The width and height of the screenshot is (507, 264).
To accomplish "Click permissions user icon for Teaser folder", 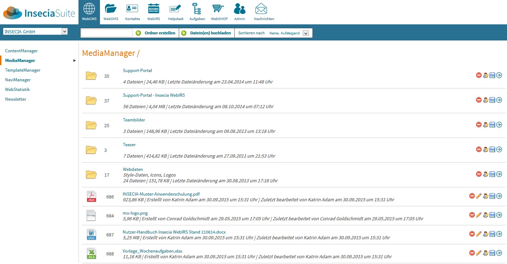I will (x=486, y=149).
